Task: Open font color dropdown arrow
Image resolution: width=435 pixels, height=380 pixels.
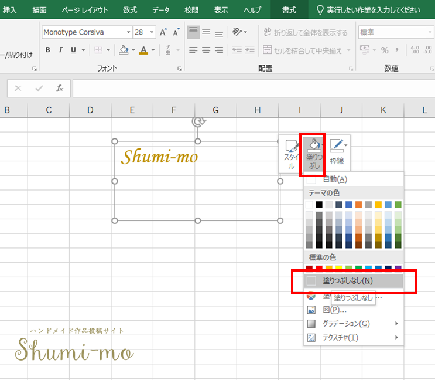Action: click(153, 50)
